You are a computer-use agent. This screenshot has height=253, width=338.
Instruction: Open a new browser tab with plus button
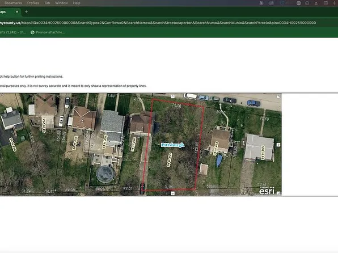(26, 12)
